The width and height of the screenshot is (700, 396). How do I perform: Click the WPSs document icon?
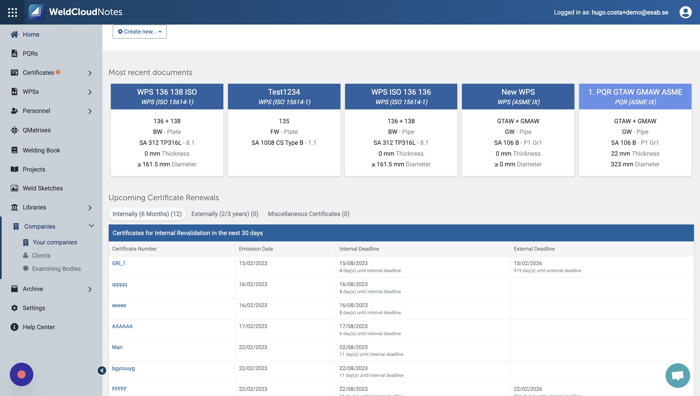tap(14, 92)
